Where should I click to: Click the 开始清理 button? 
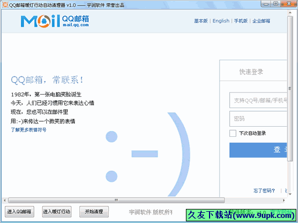pos(94,212)
